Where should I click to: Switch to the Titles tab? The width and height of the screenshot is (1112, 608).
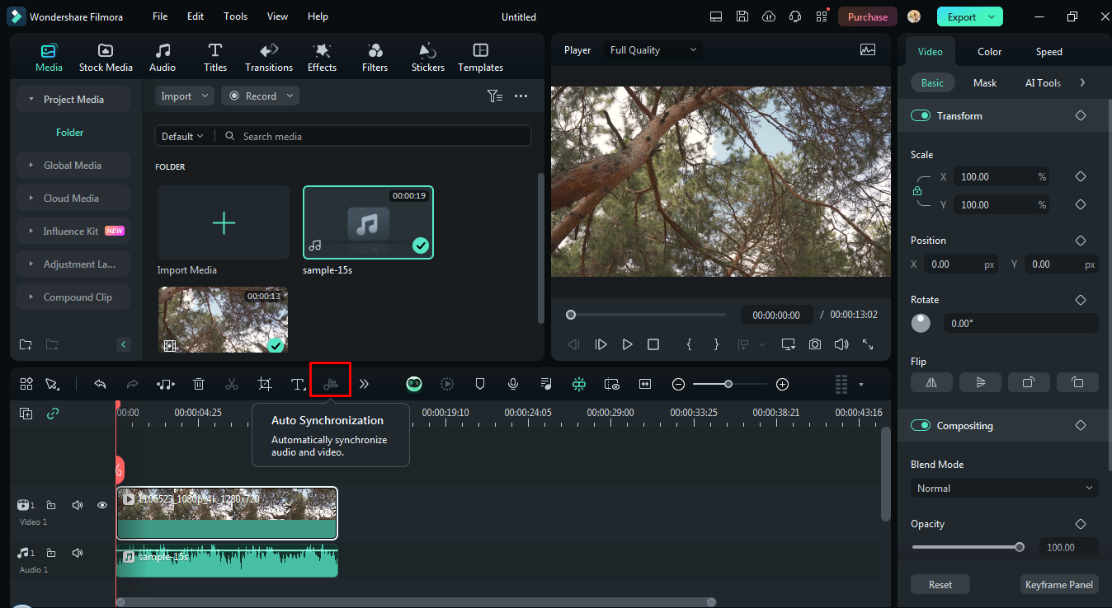pos(215,58)
